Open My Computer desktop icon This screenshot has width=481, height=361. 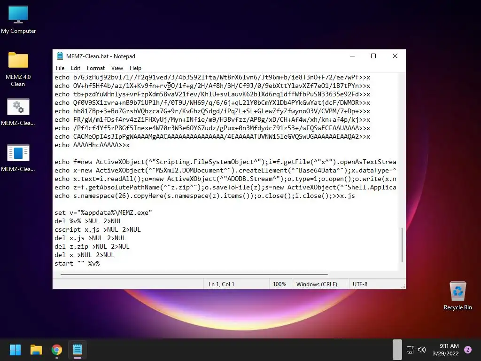click(18, 19)
